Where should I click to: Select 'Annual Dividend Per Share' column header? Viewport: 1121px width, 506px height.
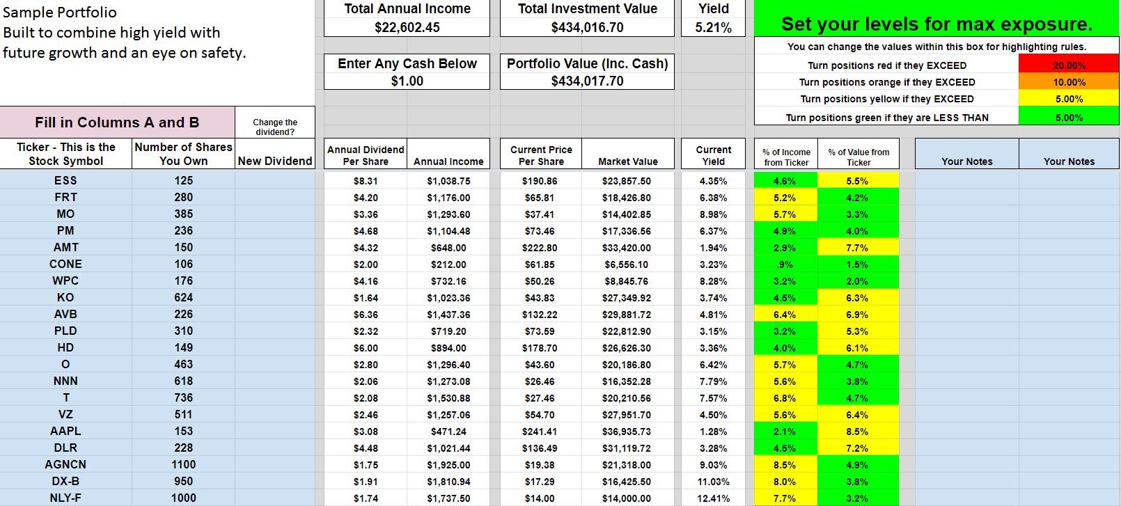pos(366,155)
